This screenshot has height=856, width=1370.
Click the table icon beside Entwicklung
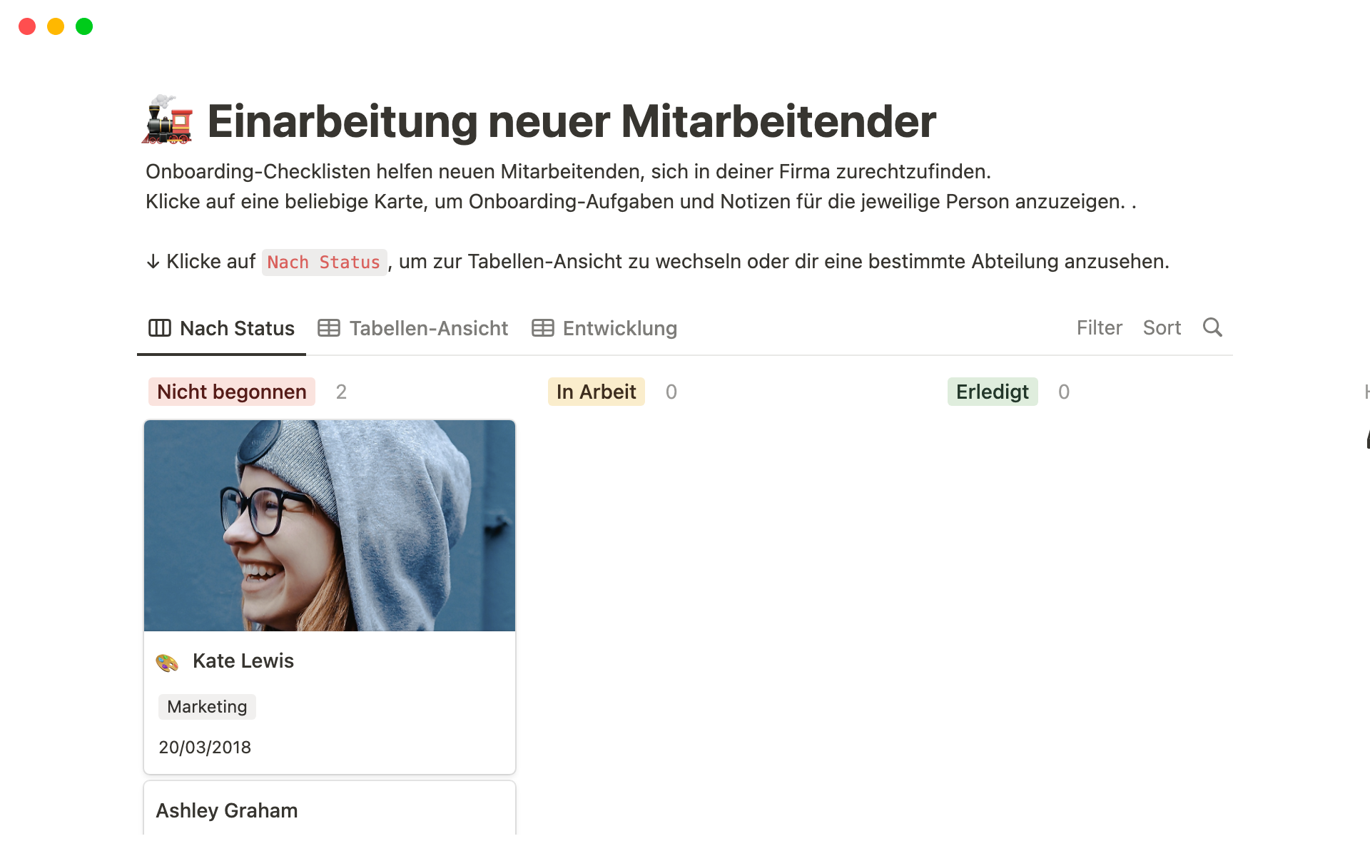coord(543,328)
